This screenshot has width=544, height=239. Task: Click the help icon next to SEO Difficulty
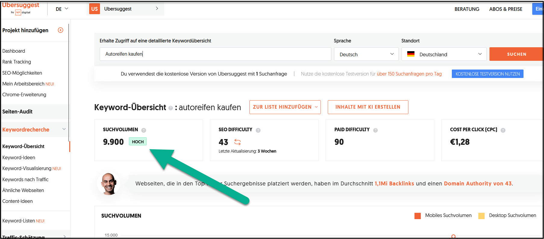click(258, 130)
